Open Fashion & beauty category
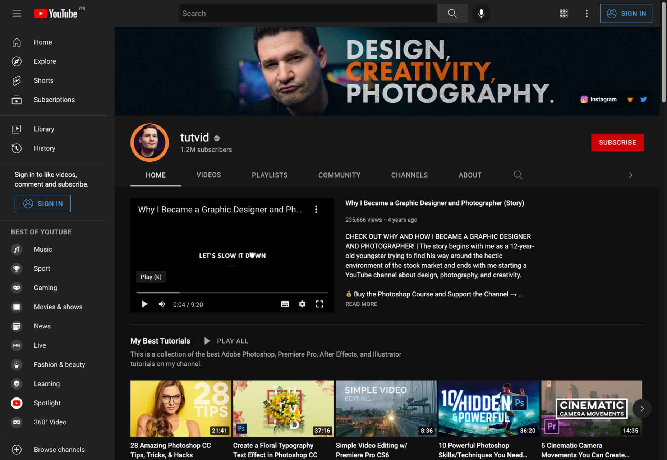667x460 pixels. point(54,364)
